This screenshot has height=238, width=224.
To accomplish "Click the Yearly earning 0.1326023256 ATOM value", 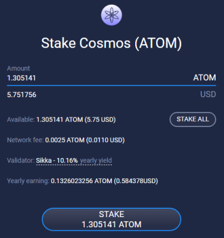I will pos(82,181).
